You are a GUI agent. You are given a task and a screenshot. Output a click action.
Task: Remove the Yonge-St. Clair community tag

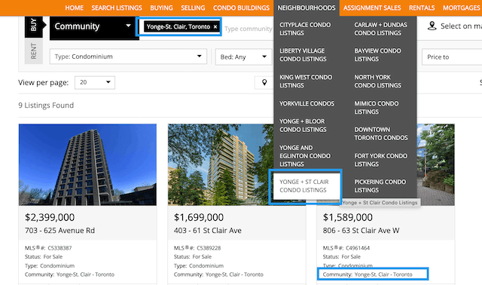click(x=215, y=27)
